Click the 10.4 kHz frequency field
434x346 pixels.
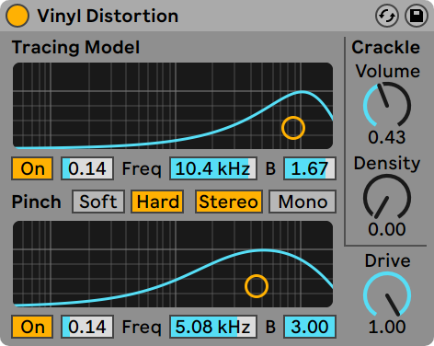coord(213,168)
